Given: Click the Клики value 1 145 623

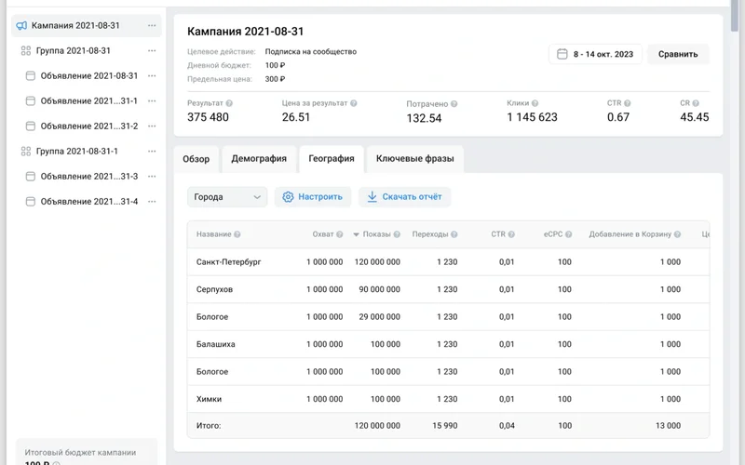Looking at the screenshot, I should tap(532, 117).
